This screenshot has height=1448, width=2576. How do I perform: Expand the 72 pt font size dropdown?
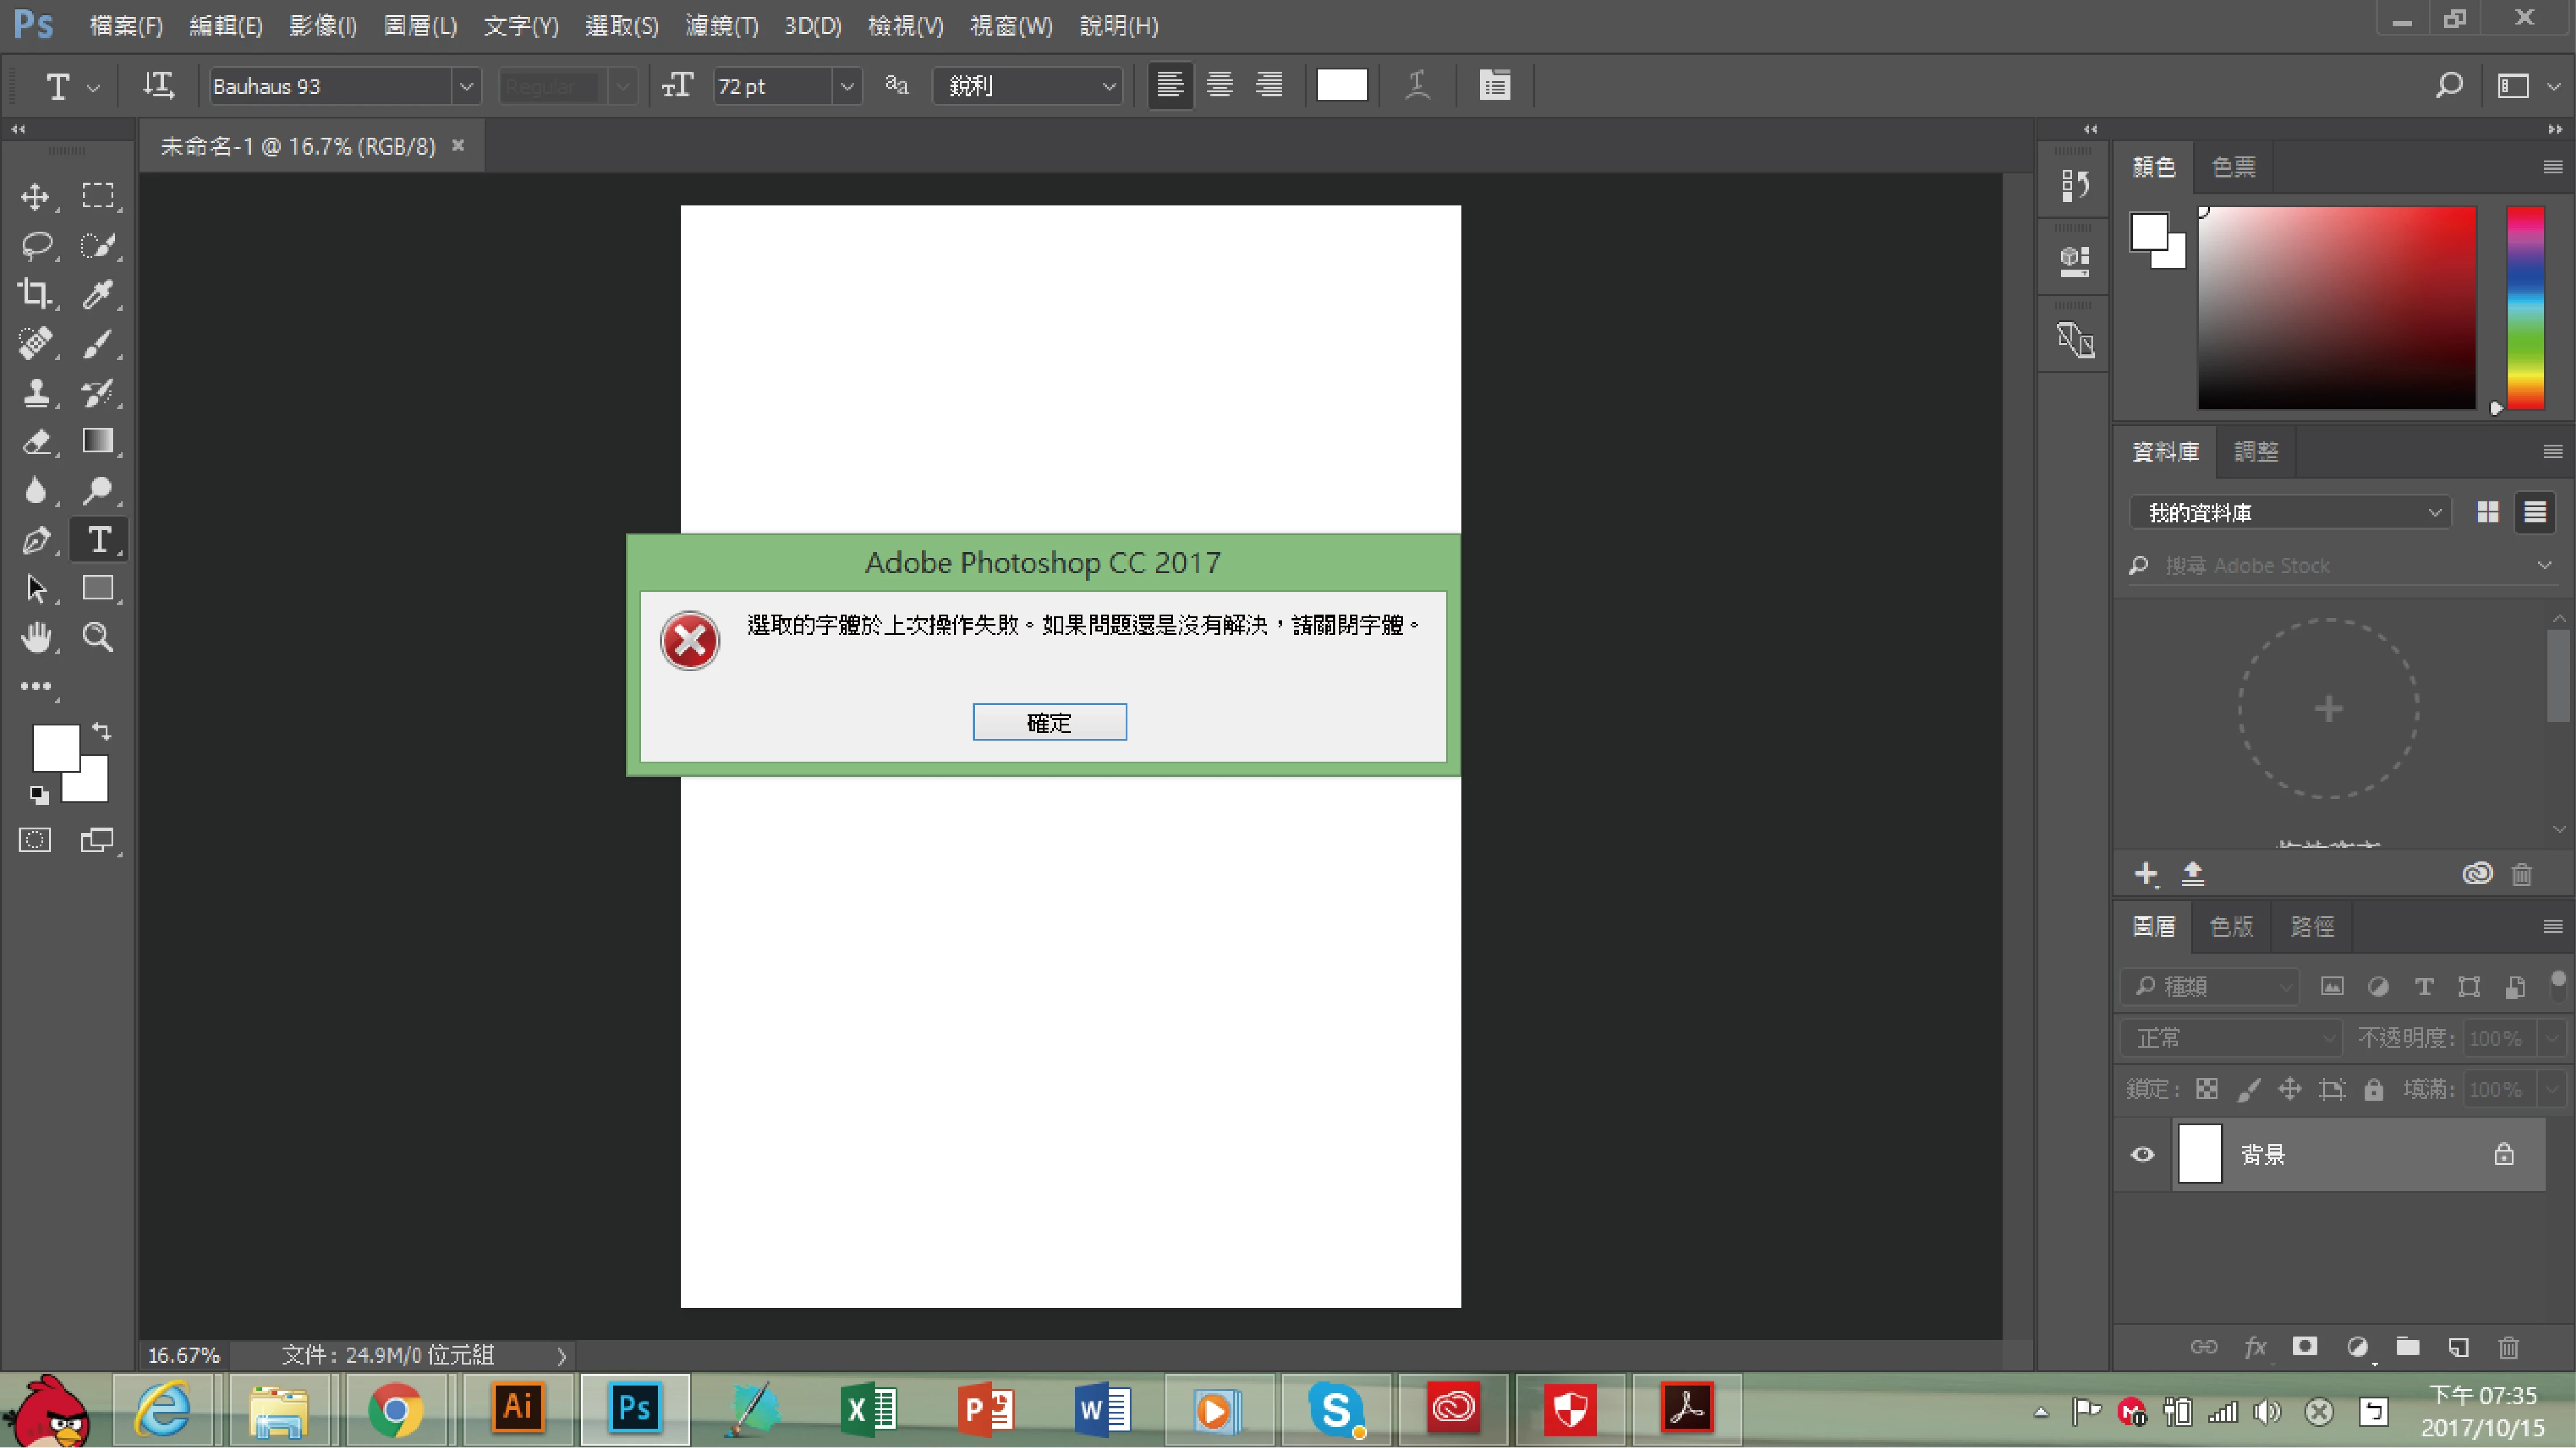pos(846,87)
